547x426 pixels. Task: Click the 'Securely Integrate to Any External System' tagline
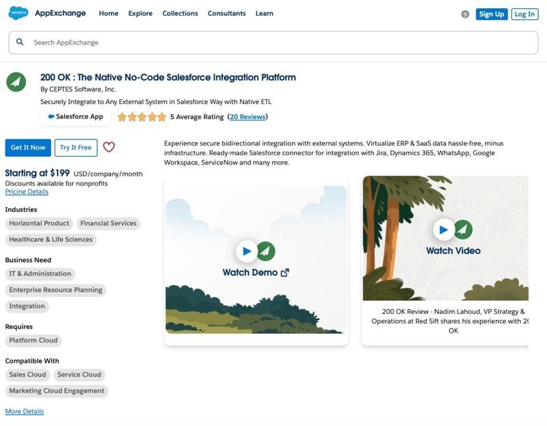156,102
